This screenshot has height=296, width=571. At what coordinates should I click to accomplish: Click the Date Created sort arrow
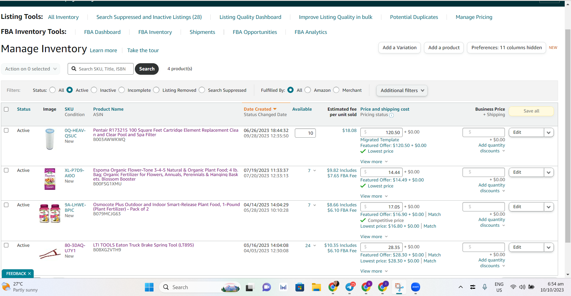click(275, 109)
